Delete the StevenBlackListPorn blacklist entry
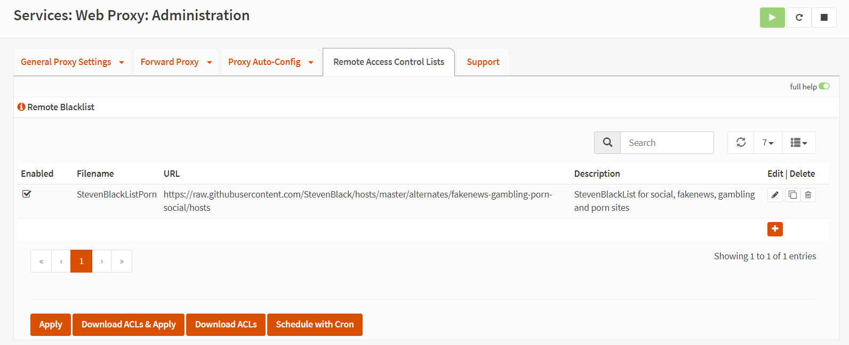 (808, 195)
